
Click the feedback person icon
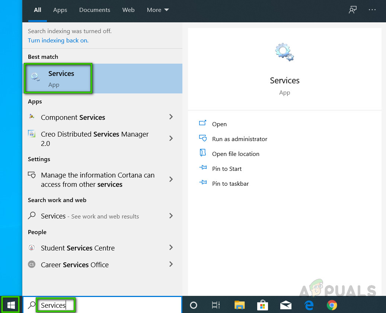click(352, 10)
